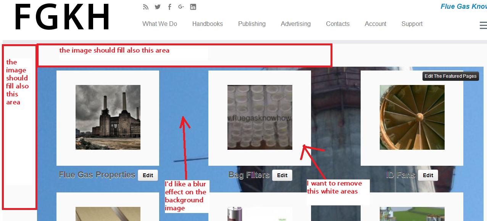Image resolution: width=487 pixels, height=221 pixels.
Task: Click the LinkedIn icon
Action: (193, 7)
